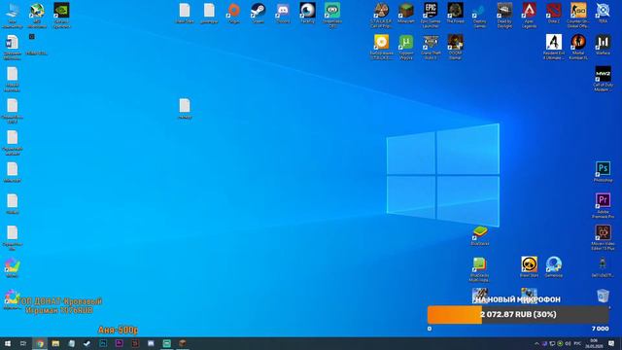
Task: Launch Apex Legends from the desktop
Action: click(529, 16)
